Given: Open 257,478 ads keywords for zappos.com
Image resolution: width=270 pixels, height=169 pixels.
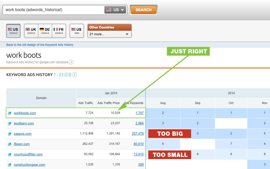Looking at the screenshot, I should tap(138, 134).
